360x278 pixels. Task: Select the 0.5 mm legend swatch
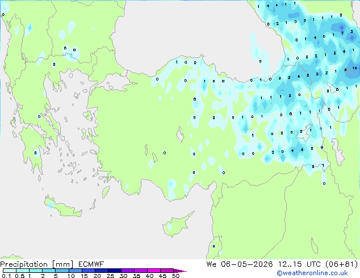pos(23,271)
